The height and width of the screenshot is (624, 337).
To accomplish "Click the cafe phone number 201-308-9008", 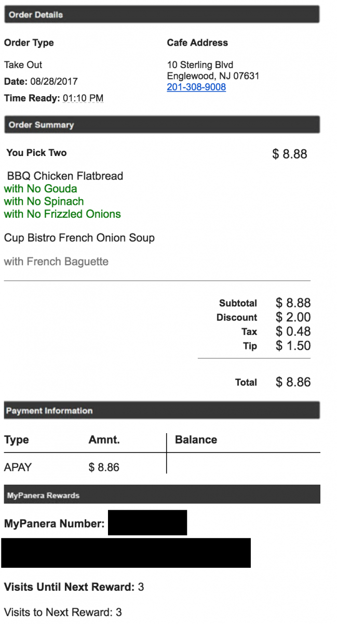I will click(196, 87).
